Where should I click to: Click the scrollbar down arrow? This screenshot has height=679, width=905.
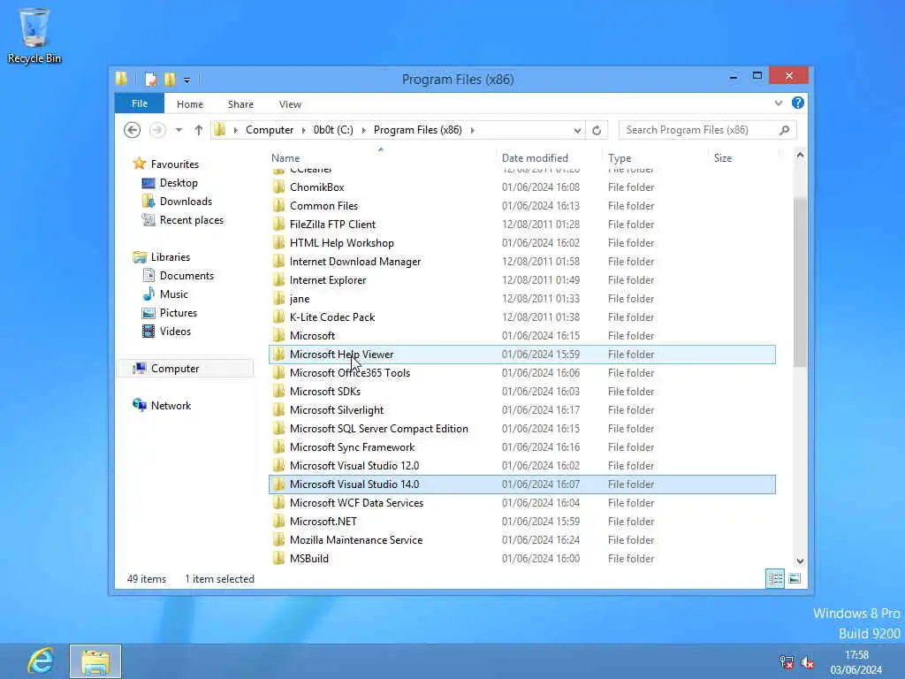click(800, 561)
